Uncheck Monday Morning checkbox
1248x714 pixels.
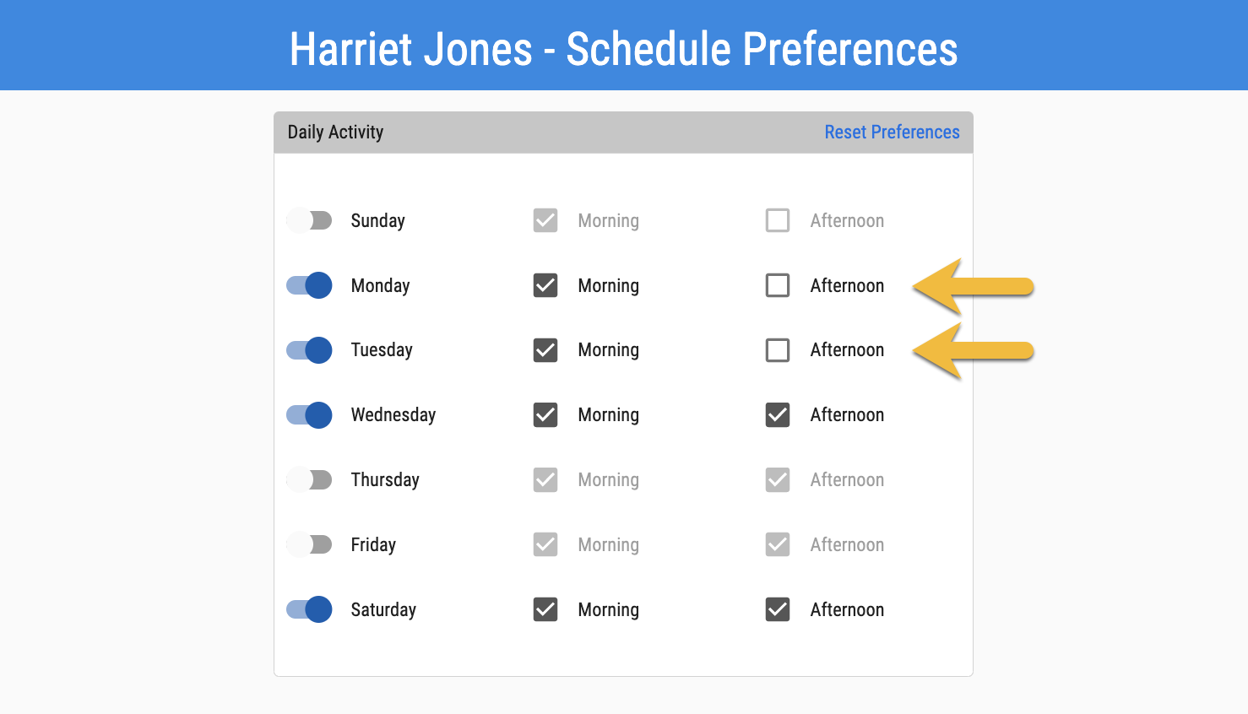pyautogui.click(x=545, y=285)
